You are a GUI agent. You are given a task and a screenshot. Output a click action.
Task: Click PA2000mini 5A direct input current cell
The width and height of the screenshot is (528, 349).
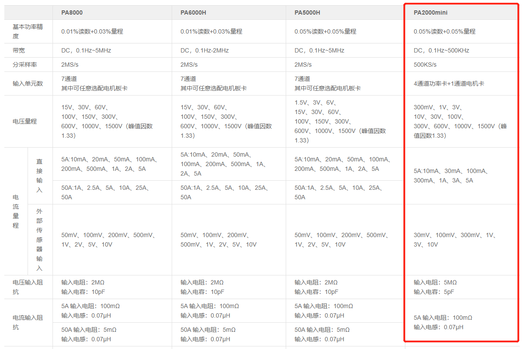pyautogui.click(x=451, y=176)
